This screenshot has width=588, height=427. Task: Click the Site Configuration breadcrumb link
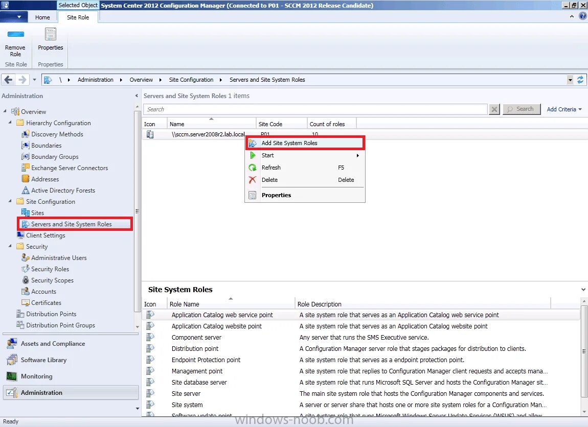pyautogui.click(x=191, y=80)
